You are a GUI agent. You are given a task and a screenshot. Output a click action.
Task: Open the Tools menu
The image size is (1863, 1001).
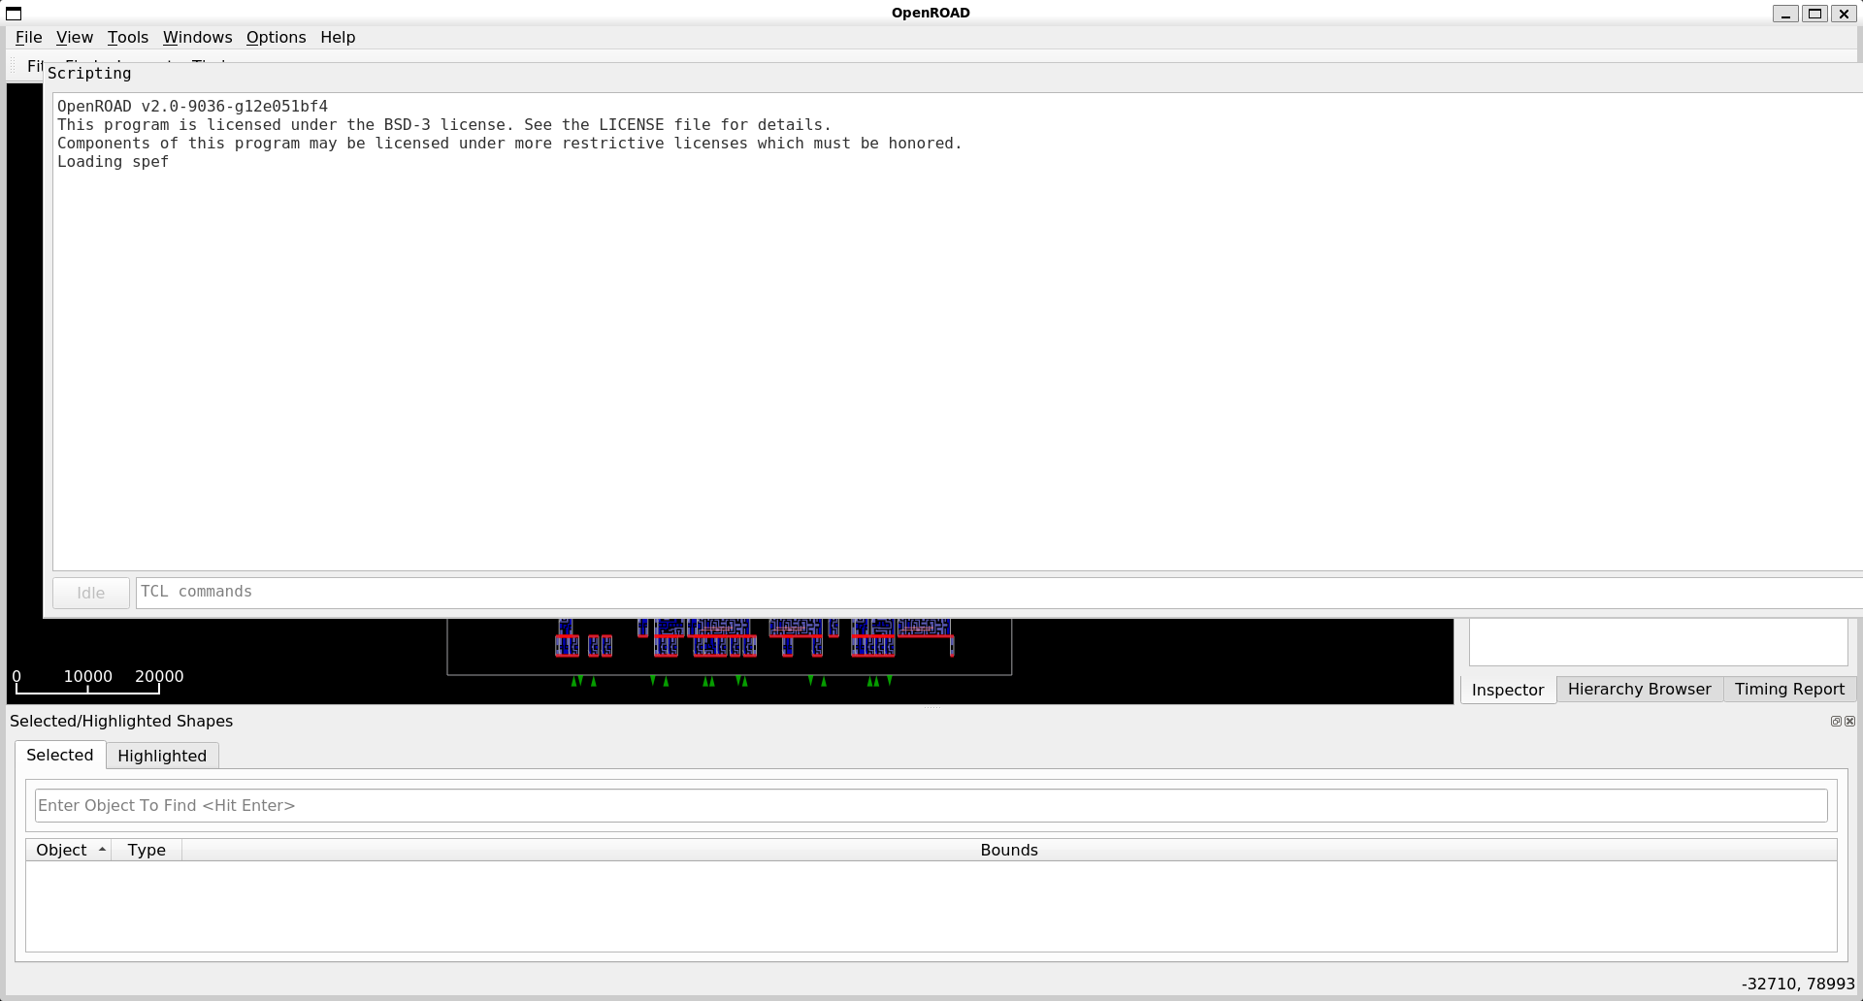click(x=127, y=37)
